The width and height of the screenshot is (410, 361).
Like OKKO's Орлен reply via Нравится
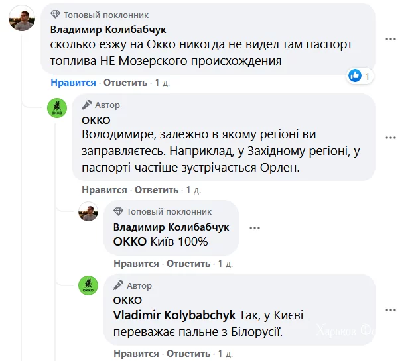click(x=104, y=189)
